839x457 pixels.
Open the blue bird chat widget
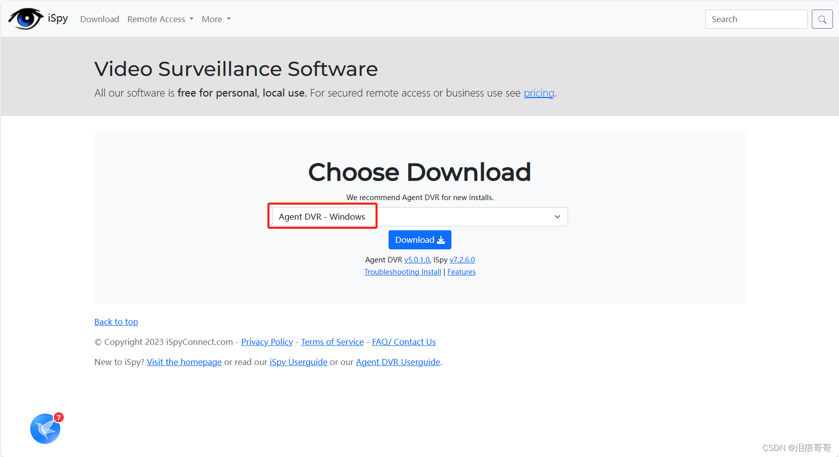(x=45, y=429)
